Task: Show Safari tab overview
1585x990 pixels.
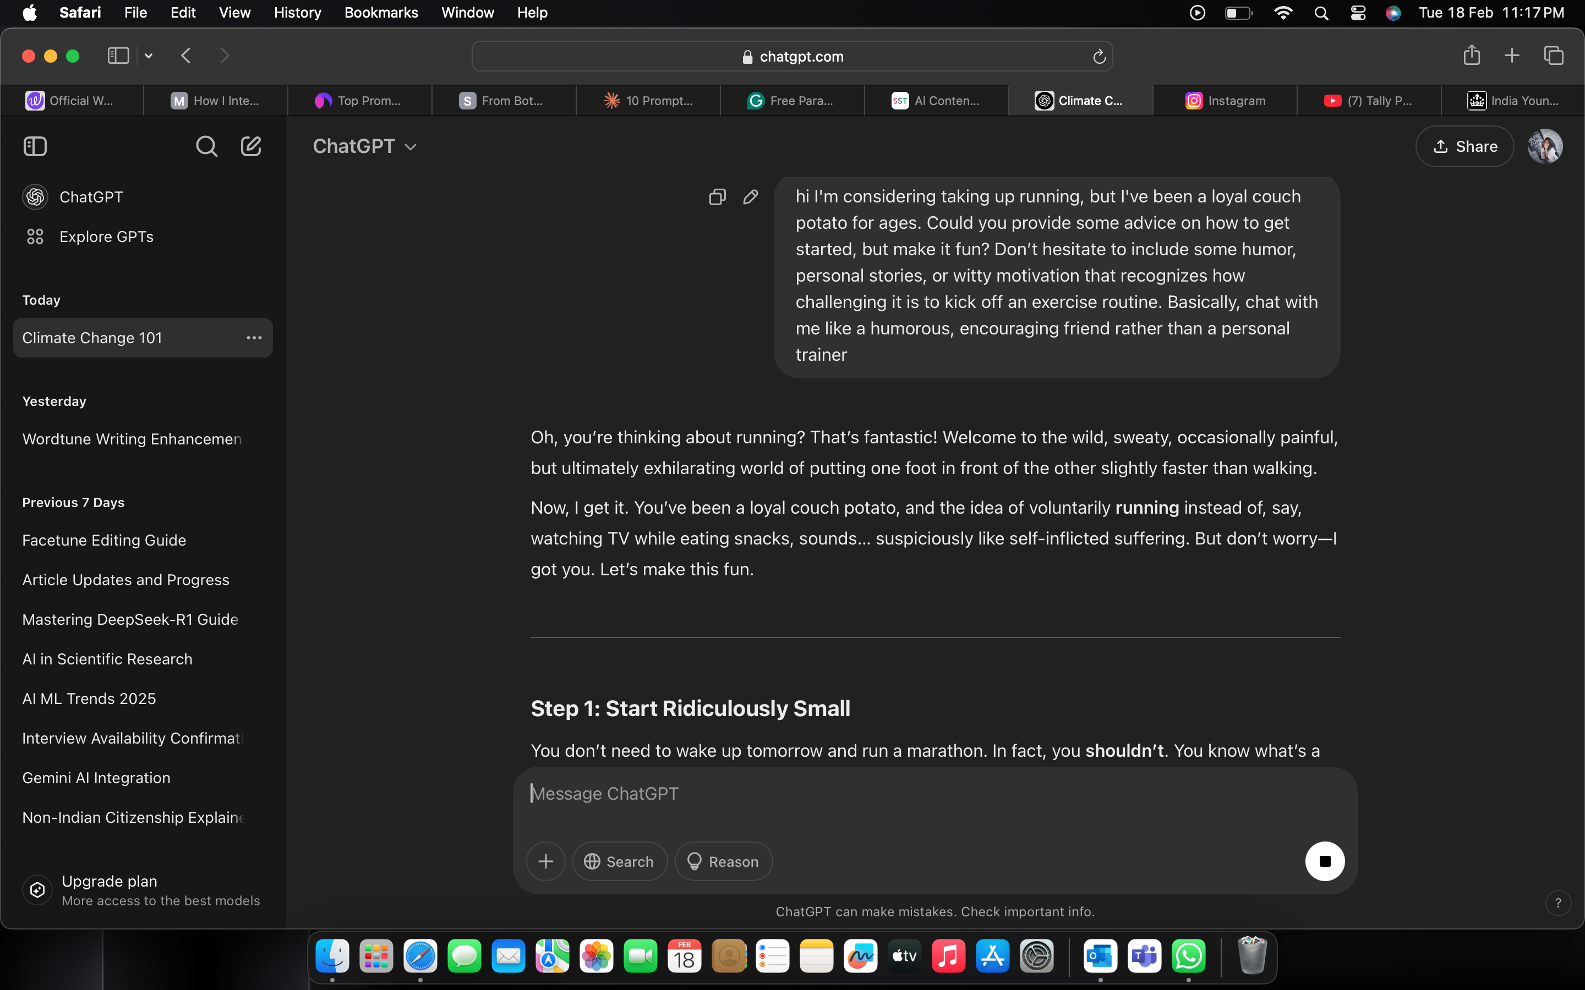Action: click(1553, 56)
